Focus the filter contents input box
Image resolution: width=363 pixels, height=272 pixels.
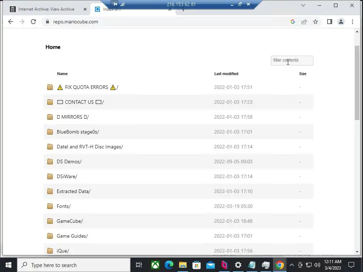tap(292, 60)
